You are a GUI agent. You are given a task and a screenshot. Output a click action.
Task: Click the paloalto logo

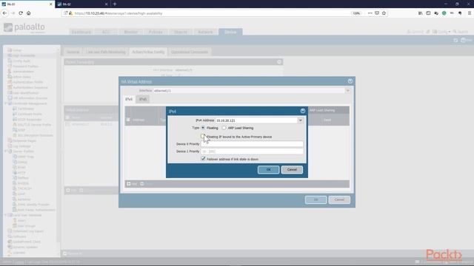(x=24, y=27)
